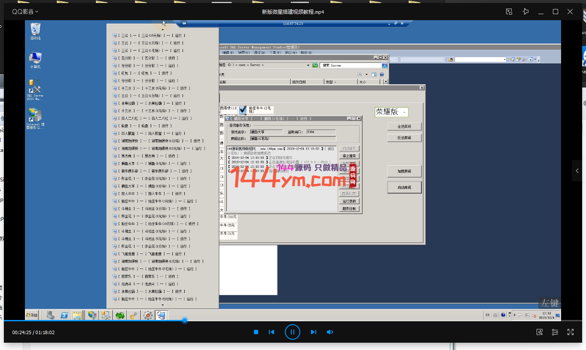This screenshot has width=586, height=350.
Task: Click the 停止服务 button in service window
Action: (x=349, y=156)
